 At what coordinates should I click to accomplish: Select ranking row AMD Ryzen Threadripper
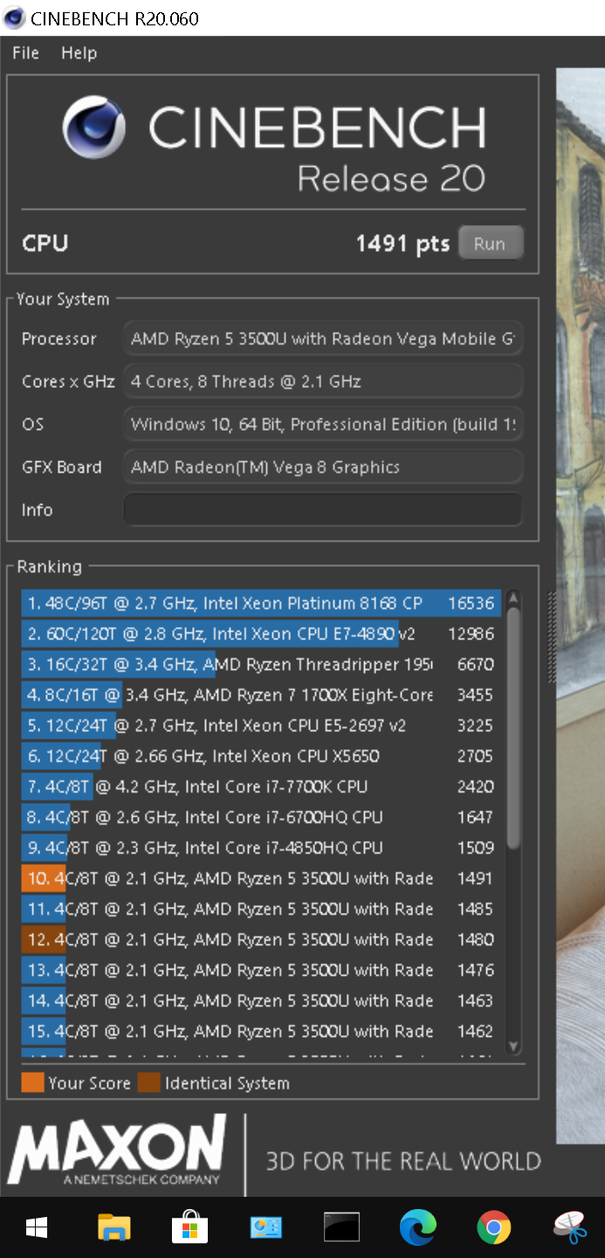click(261, 665)
